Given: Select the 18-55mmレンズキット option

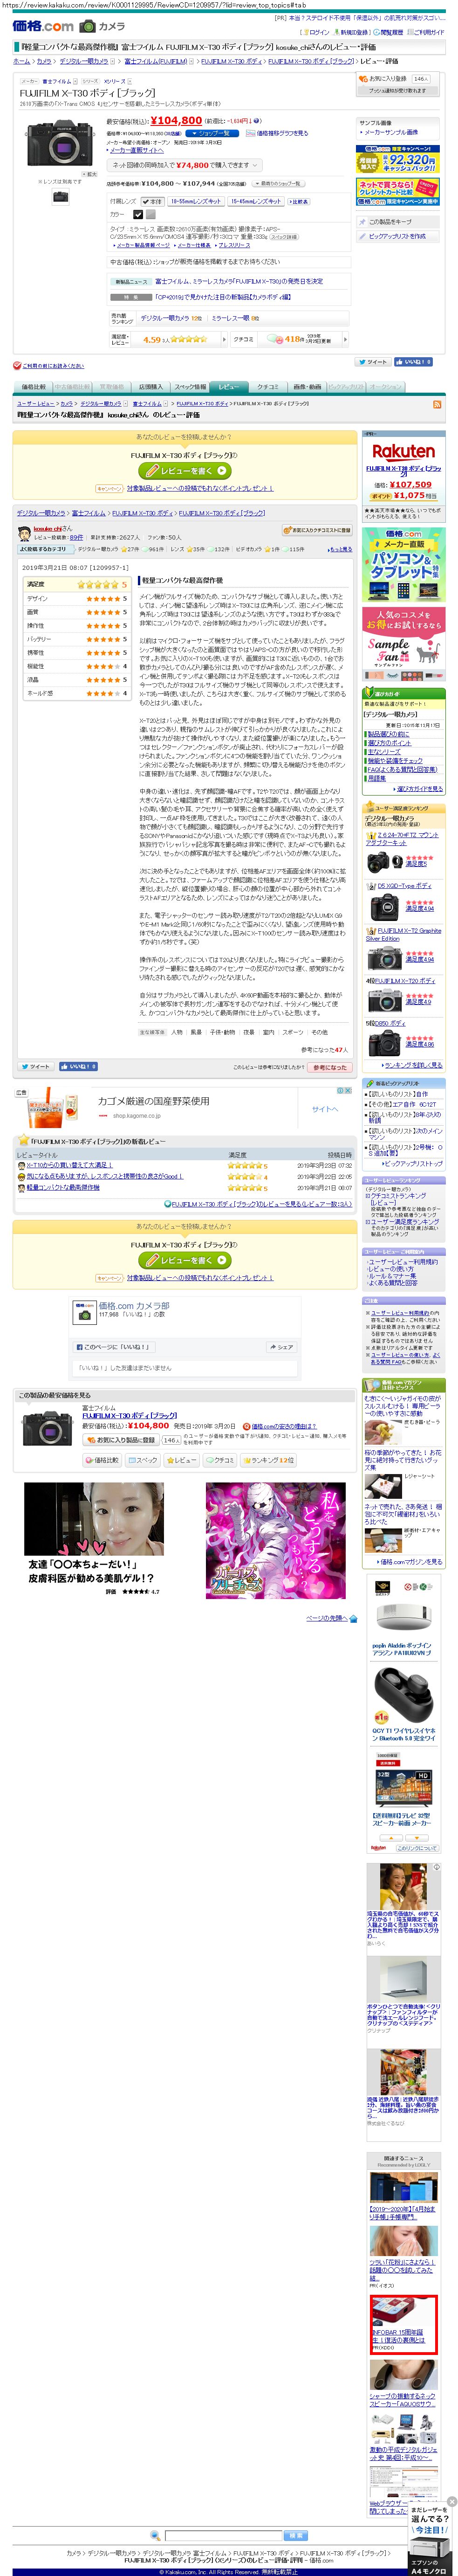Looking at the screenshot, I should [196, 201].
